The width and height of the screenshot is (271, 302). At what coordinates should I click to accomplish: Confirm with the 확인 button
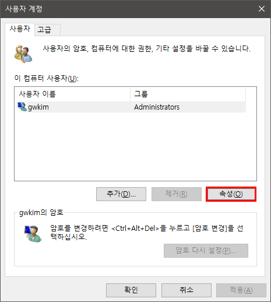point(131,290)
